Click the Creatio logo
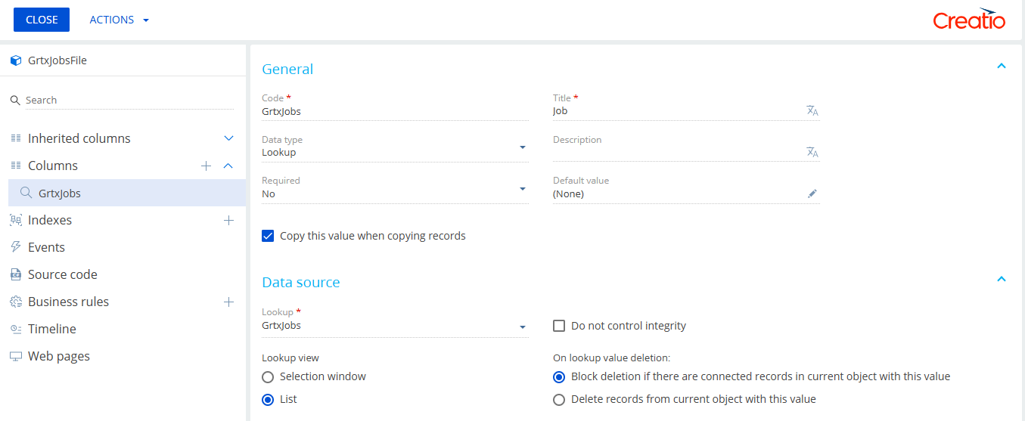The width and height of the screenshot is (1025, 421). (969, 20)
